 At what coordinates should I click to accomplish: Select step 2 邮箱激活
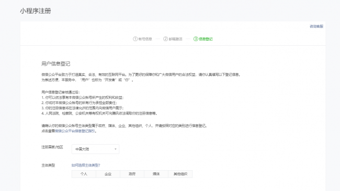pyautogui.click(x=173, y=39)
